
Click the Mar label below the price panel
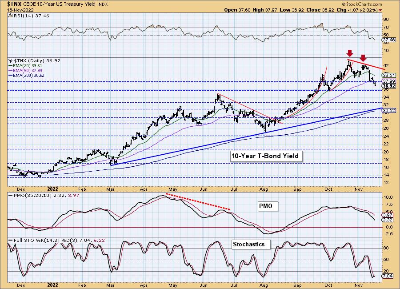[110, 189]
